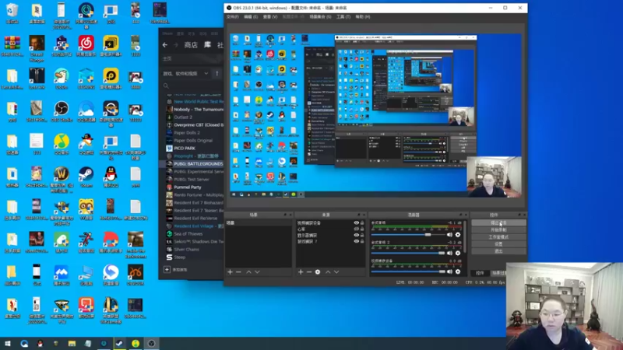Image resolution: width=623 pixels, height=350 pixels.
Task: Open settings gear for 台式音响 mixer channel
Action: pyautogui.click(x=458, y=235)
